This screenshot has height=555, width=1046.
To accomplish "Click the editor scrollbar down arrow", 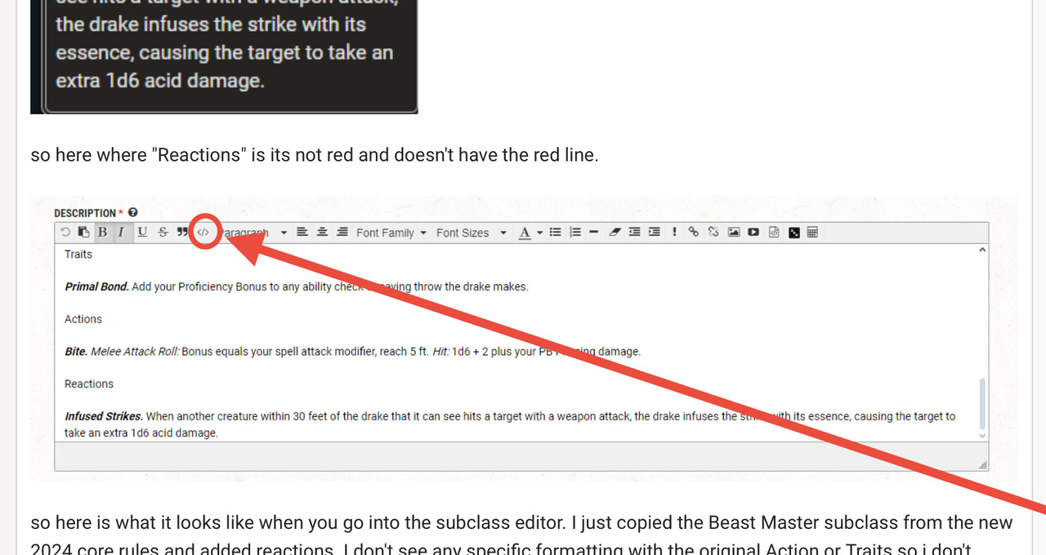I will coord(982,436).
